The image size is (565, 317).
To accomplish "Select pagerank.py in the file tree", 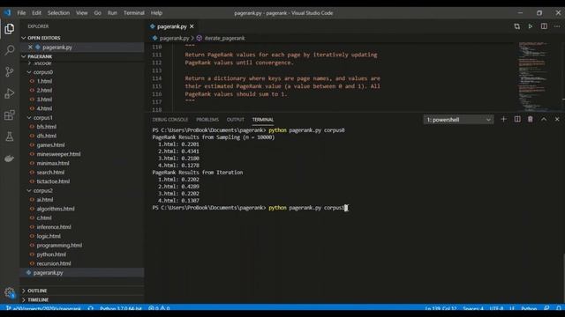I will pos(48,273).
